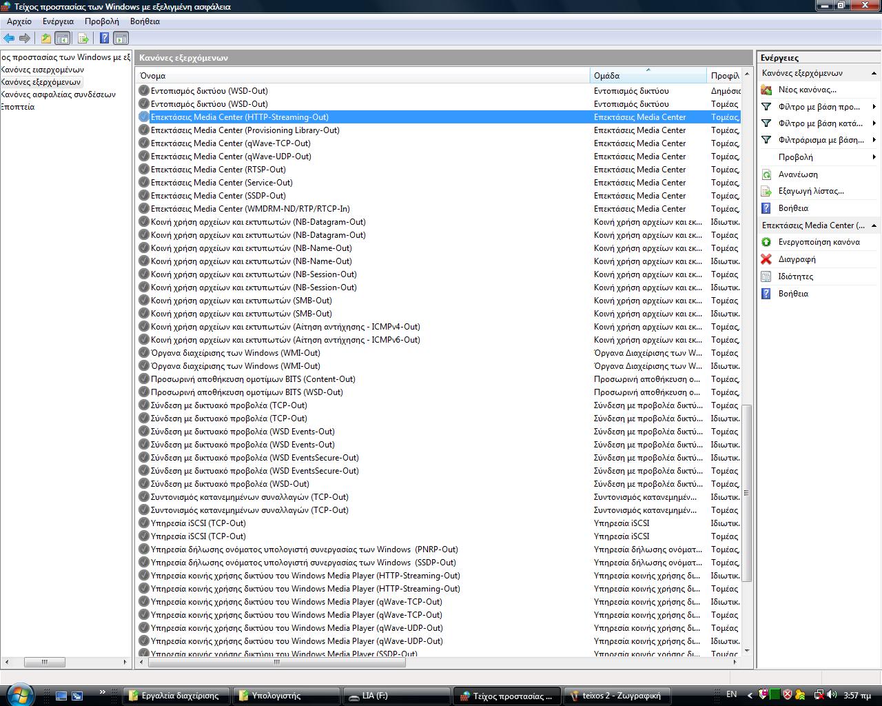
Task: Toggle the console tree pane toolbar icon
Action: tap(62, 39)
